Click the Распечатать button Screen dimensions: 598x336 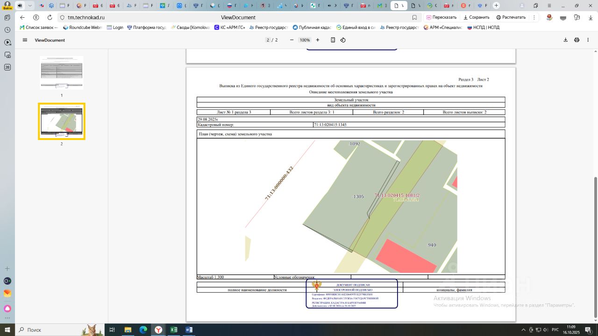coord(511,17)
